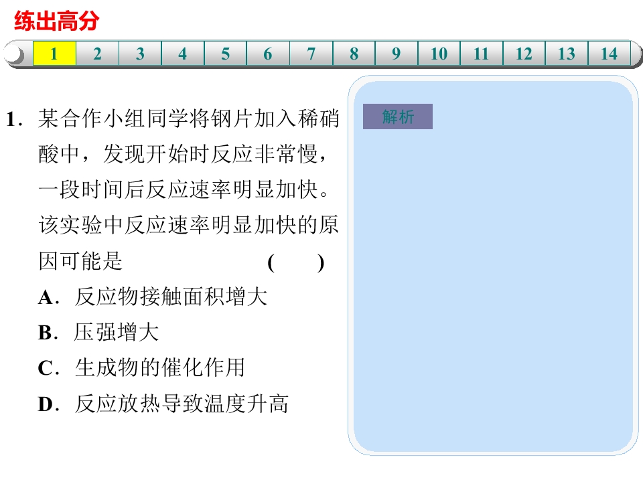
Task: Go to question 12 tab
Action: [524, 54]
